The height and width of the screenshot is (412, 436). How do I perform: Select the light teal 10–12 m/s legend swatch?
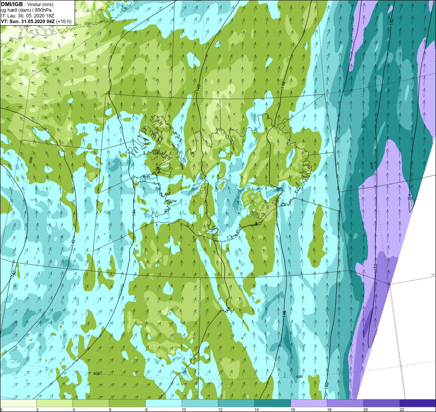point(200,403)
